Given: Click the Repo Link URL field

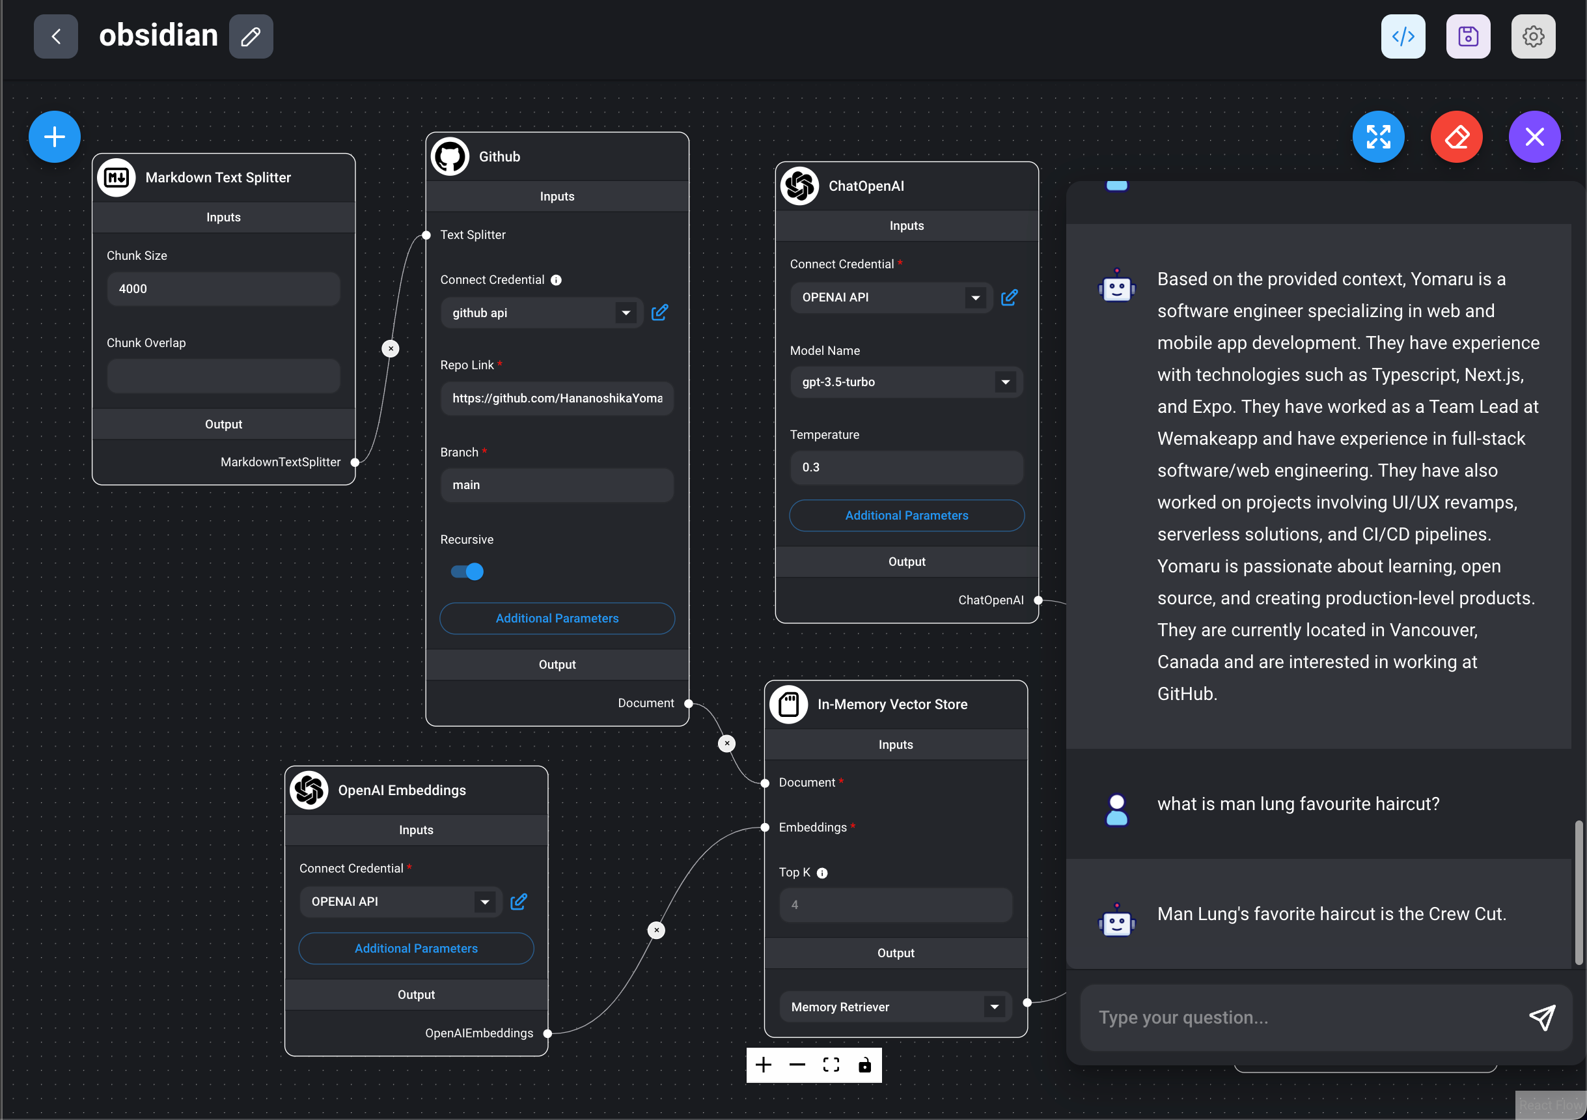Looking at the screenshot, I should click(557, 399).
